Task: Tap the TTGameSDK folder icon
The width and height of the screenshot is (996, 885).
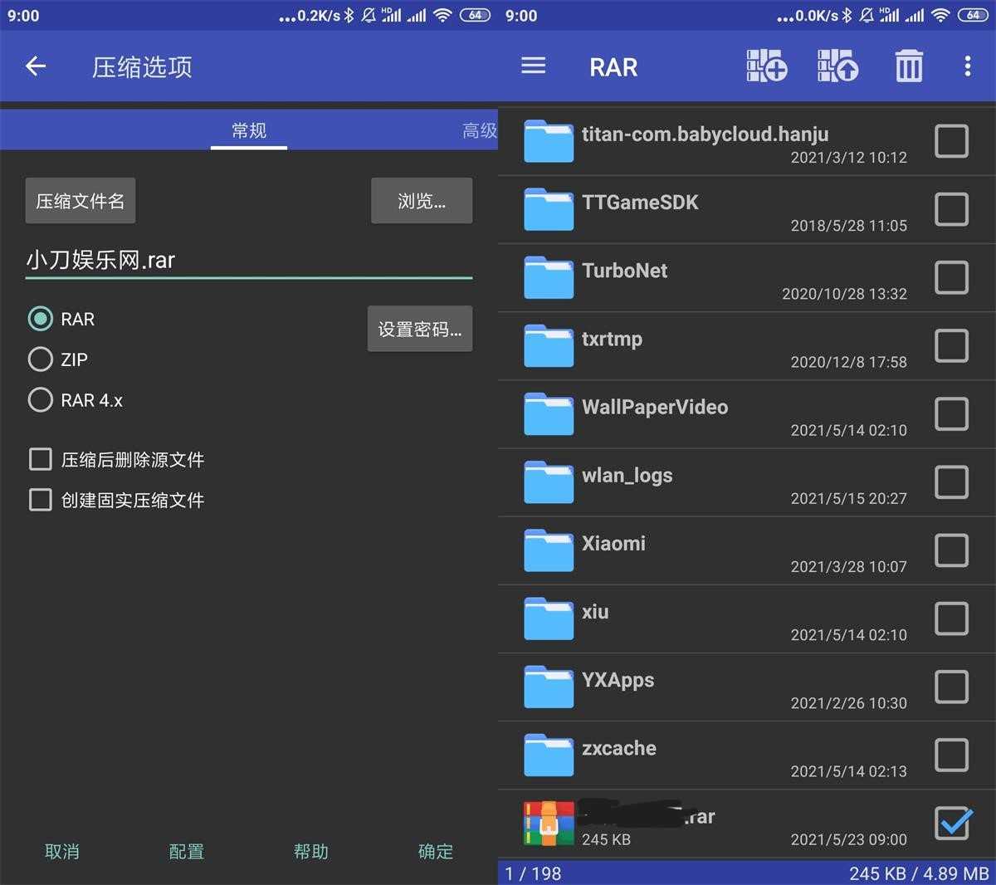Action: pyautogui.click(x=549, y=209)
